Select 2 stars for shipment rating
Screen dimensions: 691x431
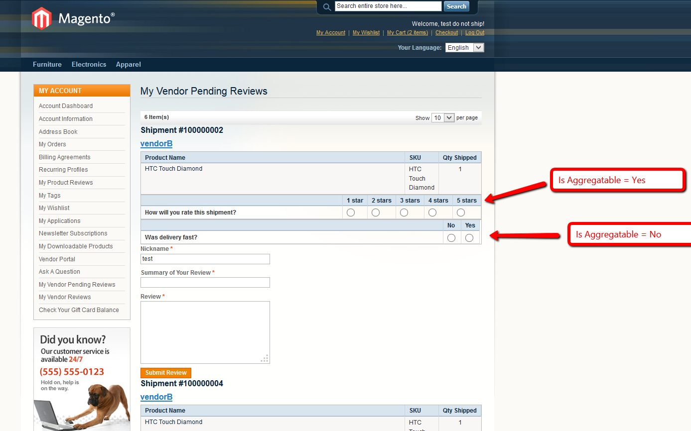pos(376,213)
